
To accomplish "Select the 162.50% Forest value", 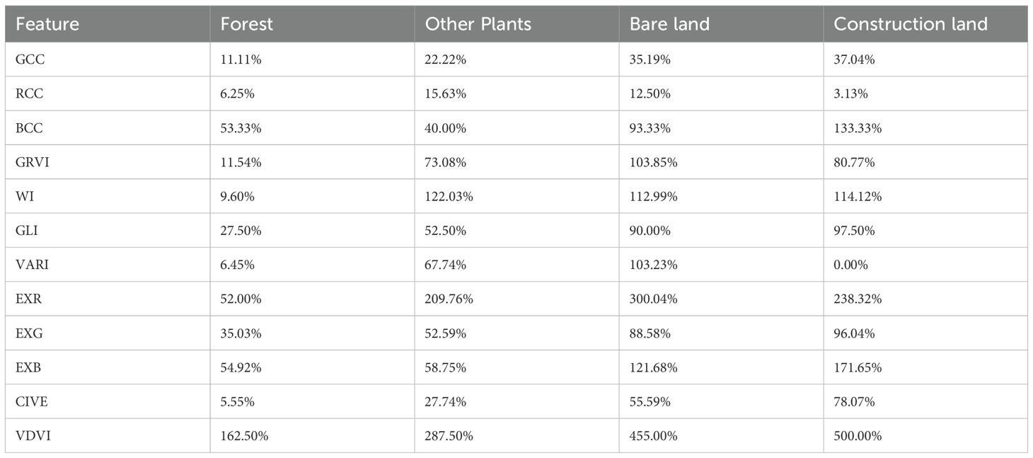I will point(244,436).
